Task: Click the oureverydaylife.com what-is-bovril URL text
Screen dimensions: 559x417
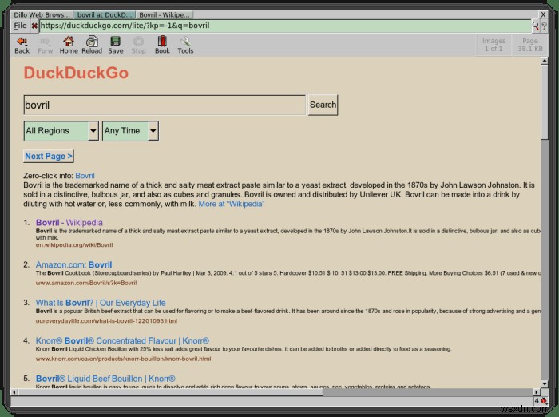Action: tap(106, 321)
